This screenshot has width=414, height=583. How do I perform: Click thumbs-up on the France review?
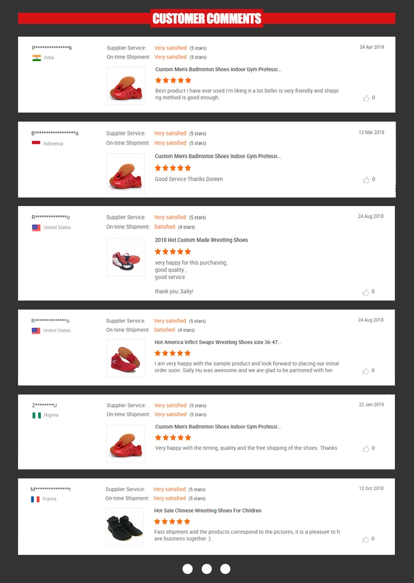[366, 539]
